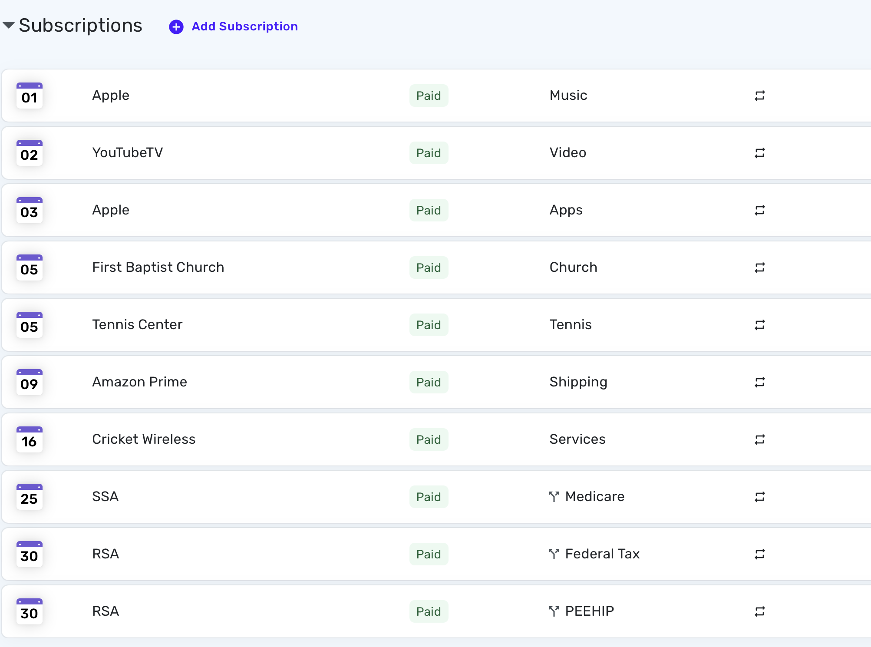
Task: Select the Tennis Center subscription name
Action: (x=137, y=324)
